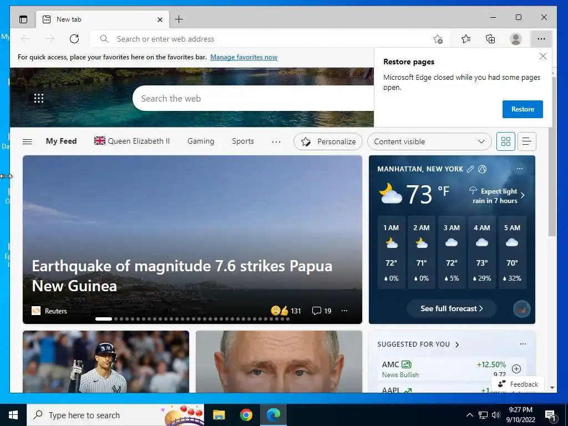
Task: Select the My Feed tab
Action: (x=61, y=141)
